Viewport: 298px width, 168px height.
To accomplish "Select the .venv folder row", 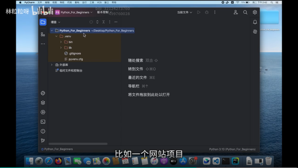I will pyautogui.click(x=84, y=36).
